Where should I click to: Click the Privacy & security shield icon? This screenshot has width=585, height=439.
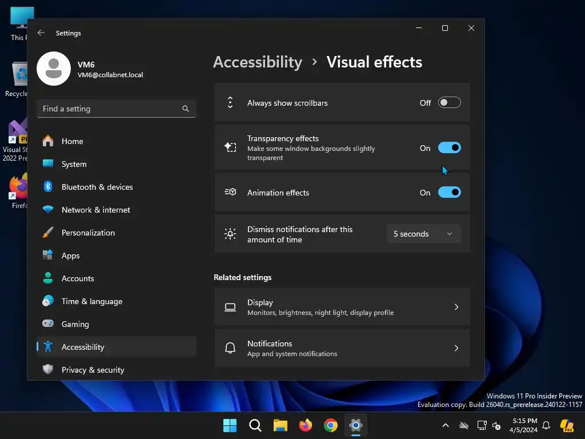point(48,369)
